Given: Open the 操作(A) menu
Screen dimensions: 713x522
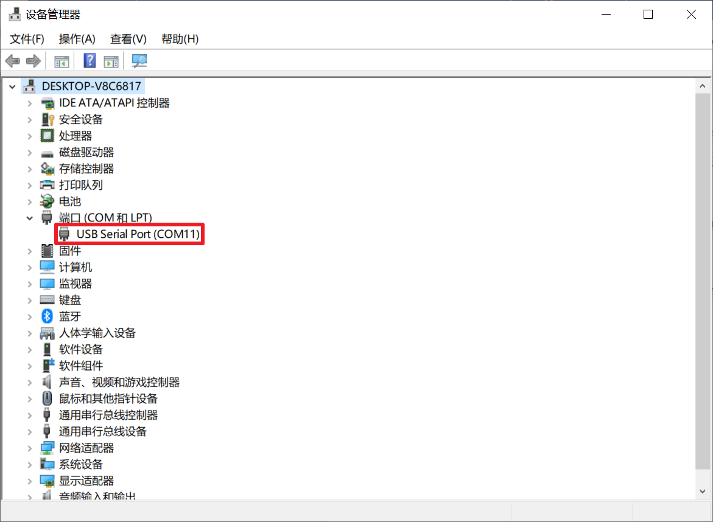Looking at the screenshot, I should pyautogui.click(x=77, y=39).
